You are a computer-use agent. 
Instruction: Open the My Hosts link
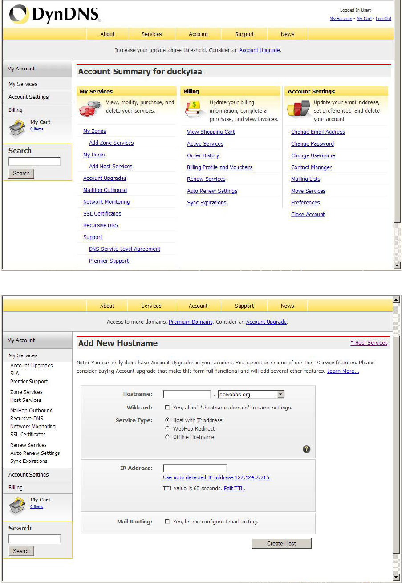click(x=94, y=155)
